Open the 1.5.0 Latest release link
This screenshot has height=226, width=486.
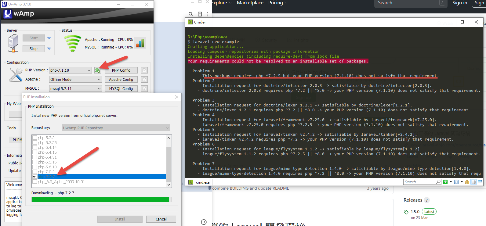point(424,212)
